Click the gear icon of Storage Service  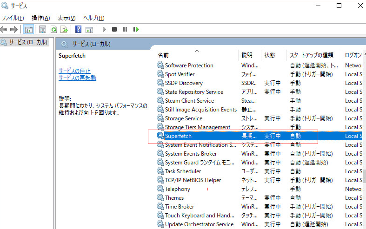[160, 118]
